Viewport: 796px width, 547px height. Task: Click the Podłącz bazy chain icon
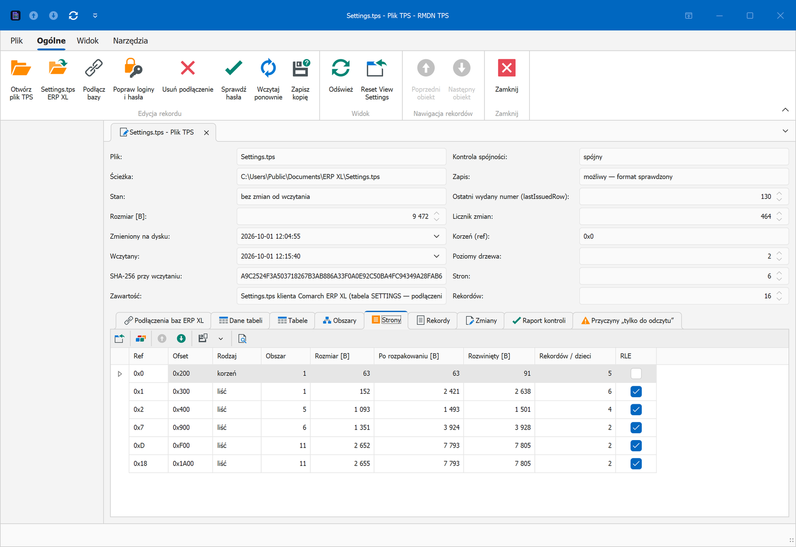pyautogui.click(x=94, y=68)
